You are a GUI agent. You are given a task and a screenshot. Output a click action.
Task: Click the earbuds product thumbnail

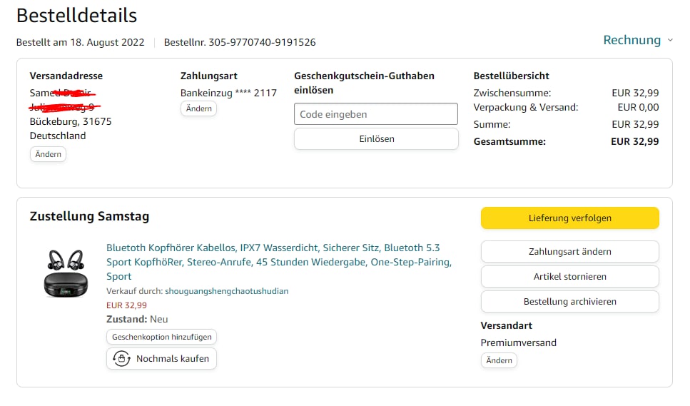pos(65,273)
